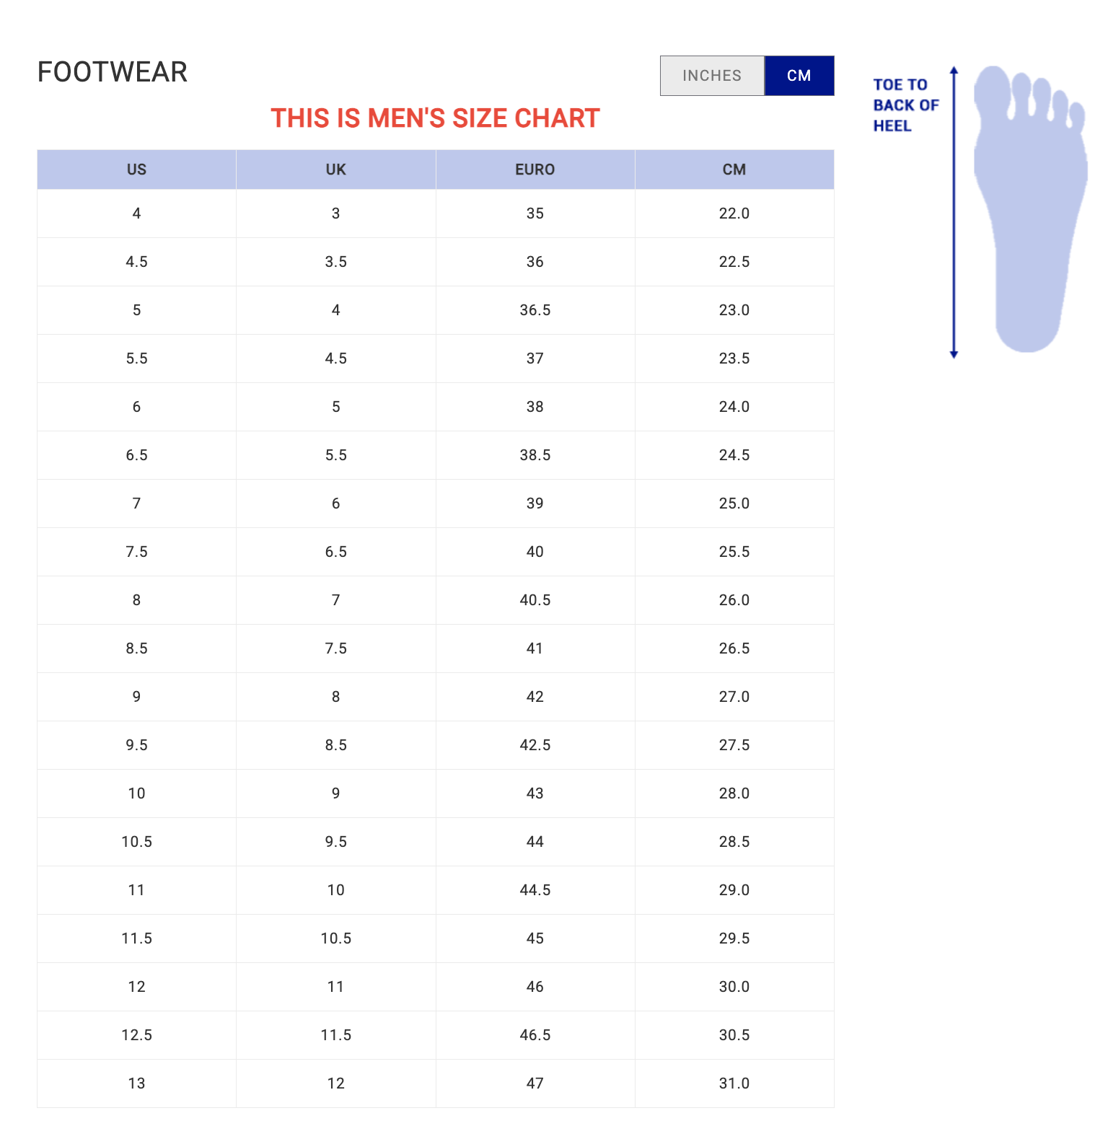Select US size 13 cell
Screen dimensions: 1108x1121
(136, 1083)
